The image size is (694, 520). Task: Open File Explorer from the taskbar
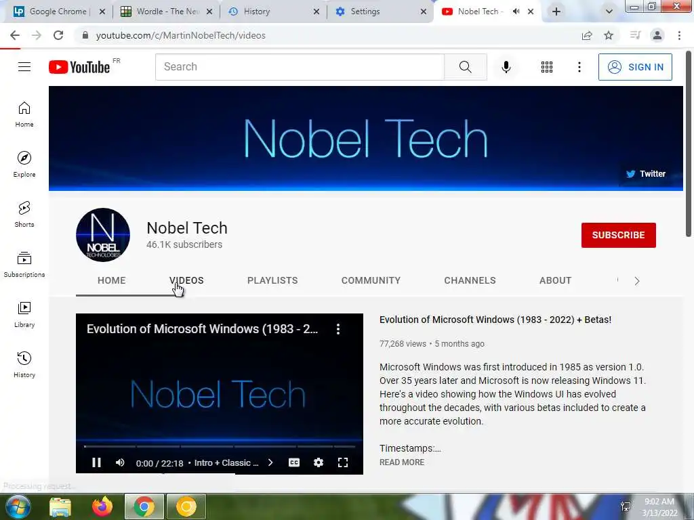60,506
